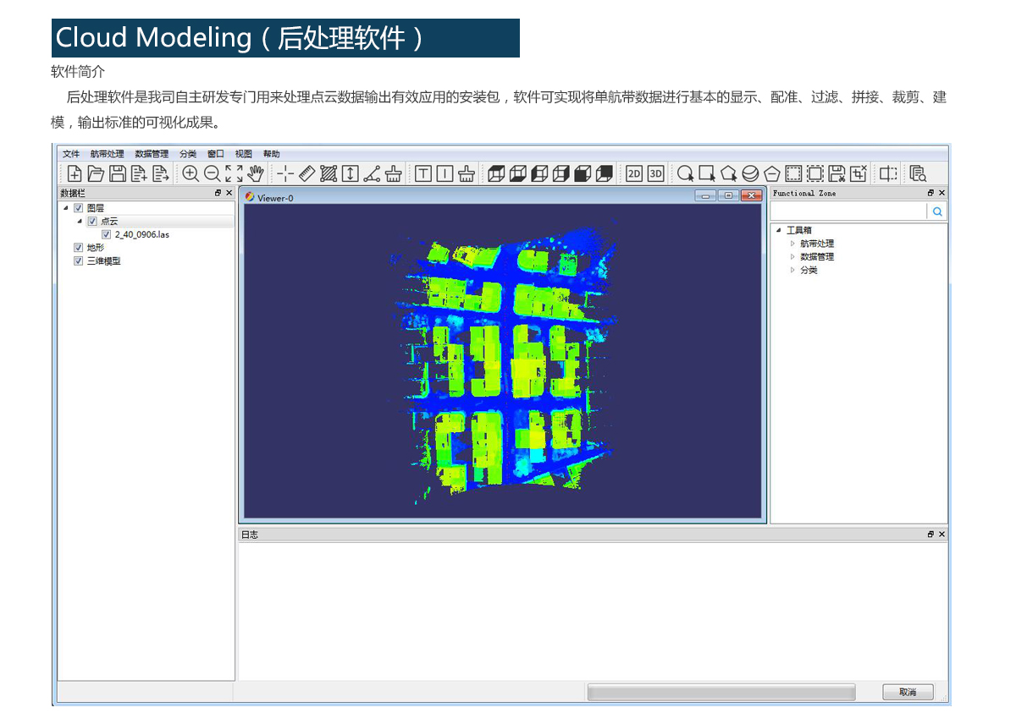The width and height of the screenshot is (1016, 724).
Task: Click the save floppy disk icon
Action: point(118,174)
